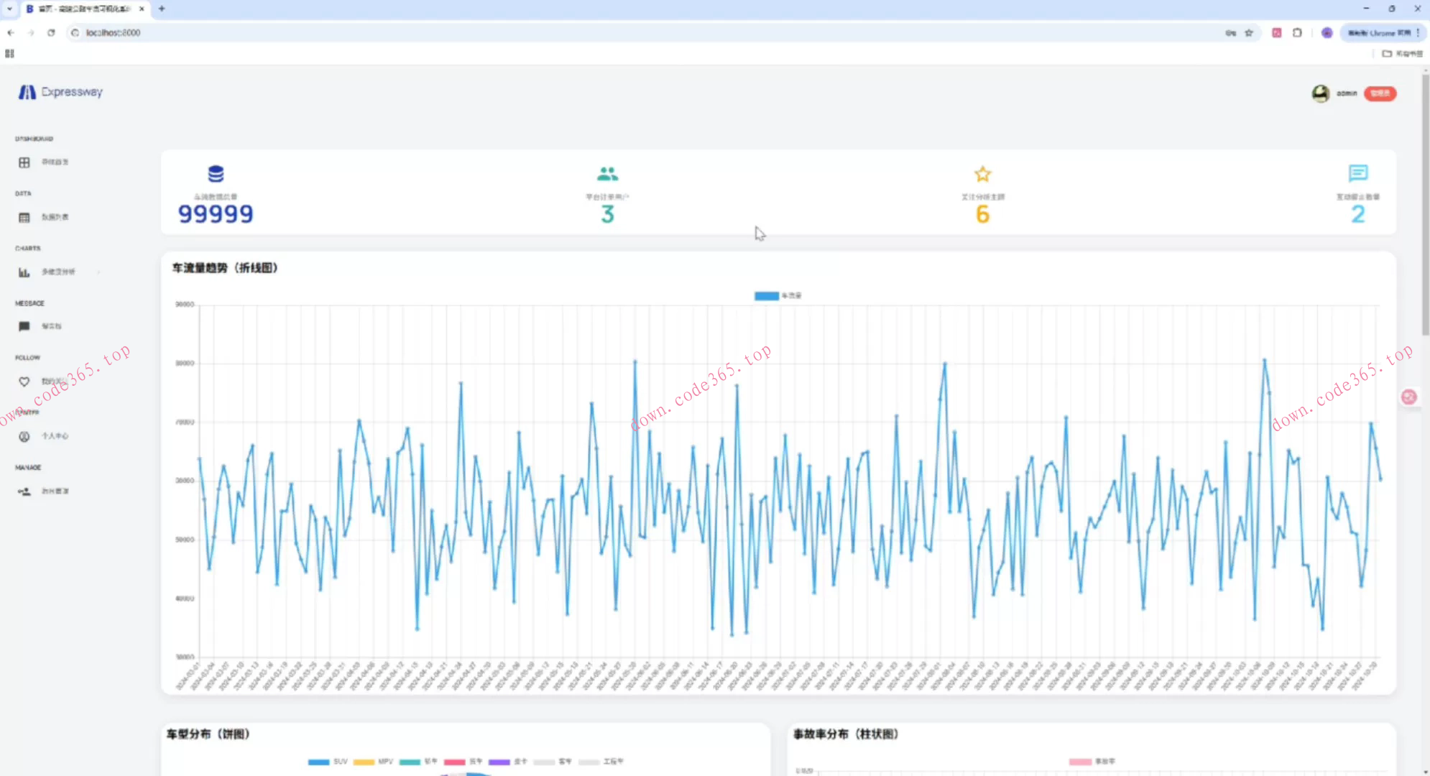Click the yellow star followed-topics icon
This screenshot has width=1430, height=776.
click(982, 174)
